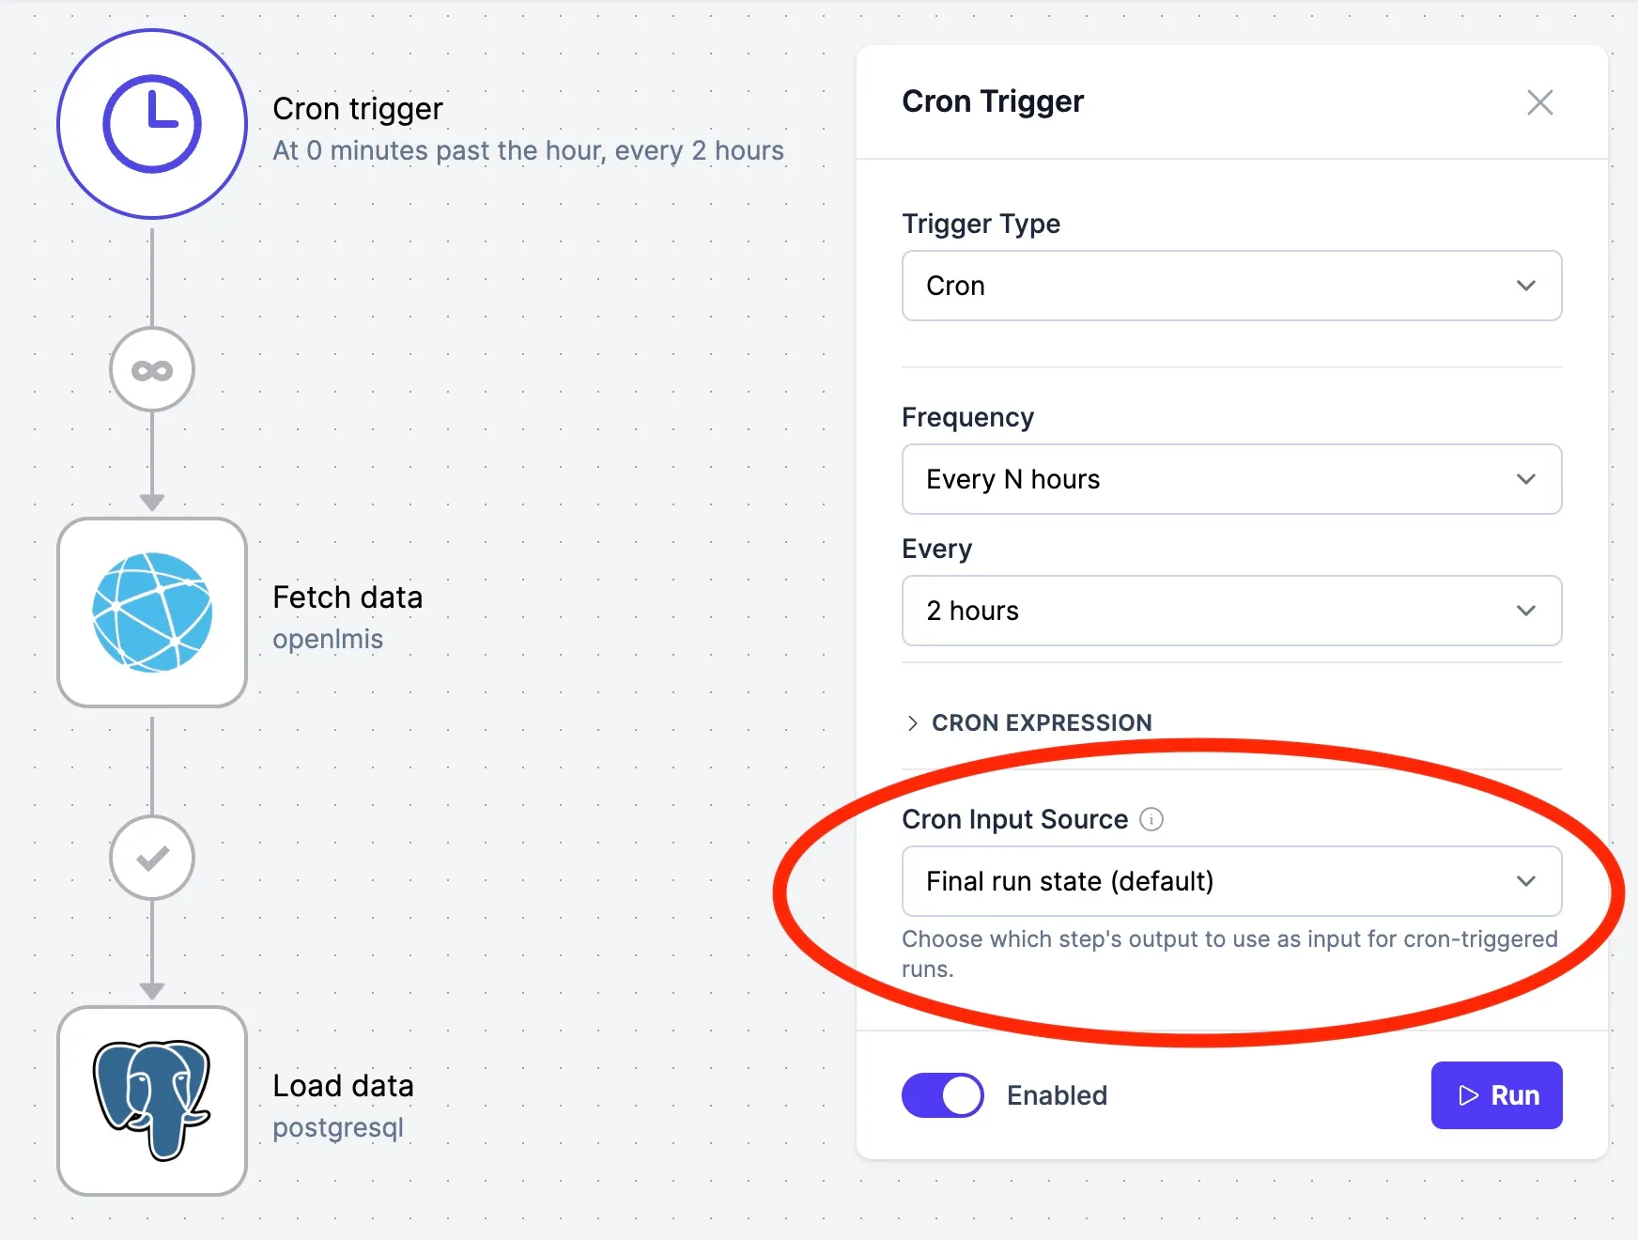Open the Every 2 hours dropdown
This screenshot has height=1240, width=1638.
point(1231,611)
